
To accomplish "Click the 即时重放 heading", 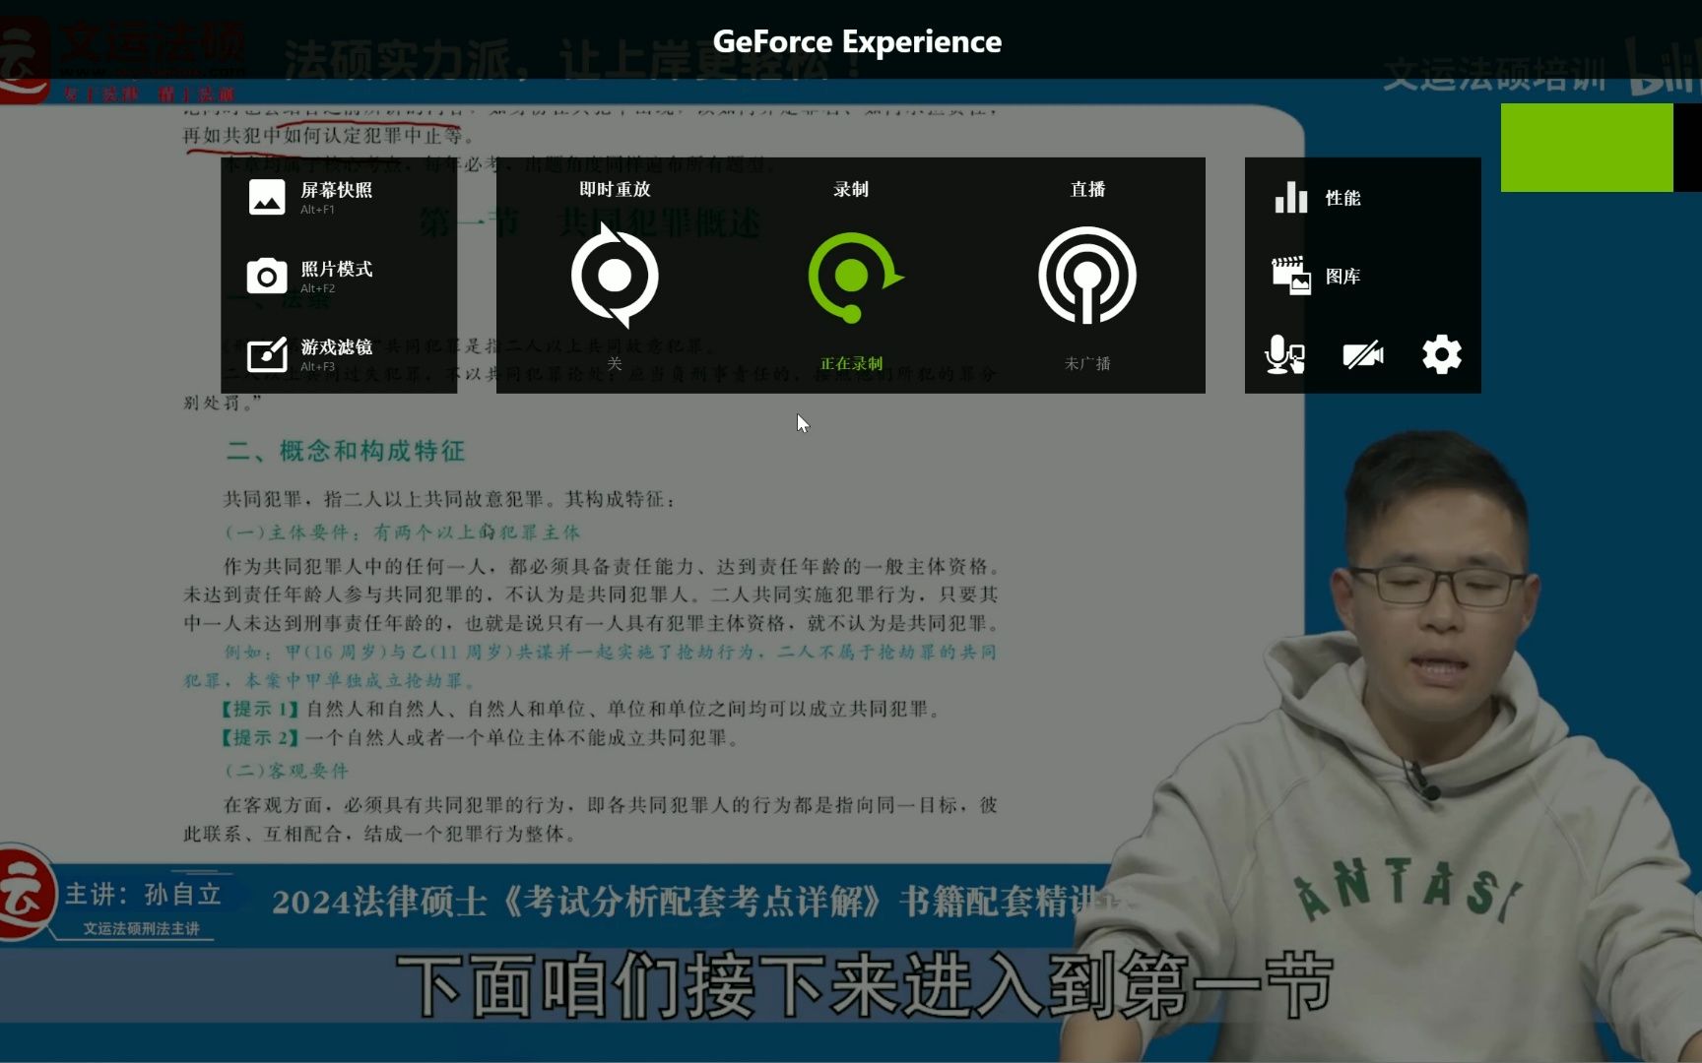I will pyautogui.click(x=615, y=189).
